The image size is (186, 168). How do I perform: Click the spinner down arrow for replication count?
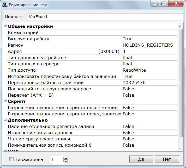pos(66,161)
